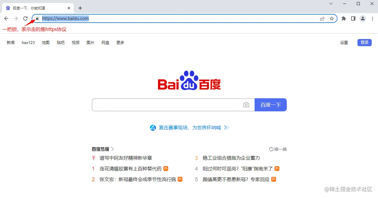
Task: Open 谱写中阿友好精神新华章 headline
Action: pos(126,158)
